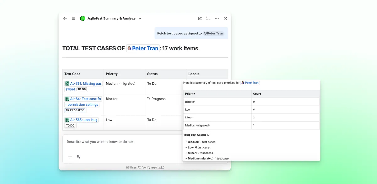The width and height of the screenshot is (377, 184).
Task: Open the hamburger menu icon
Action: (x=74, y=18)
